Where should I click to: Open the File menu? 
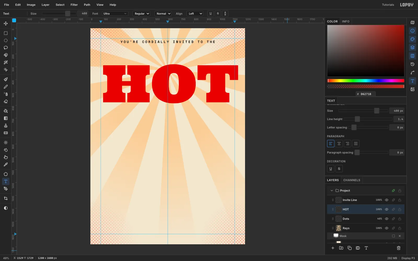pyautogui.click(x=7, y=5)
